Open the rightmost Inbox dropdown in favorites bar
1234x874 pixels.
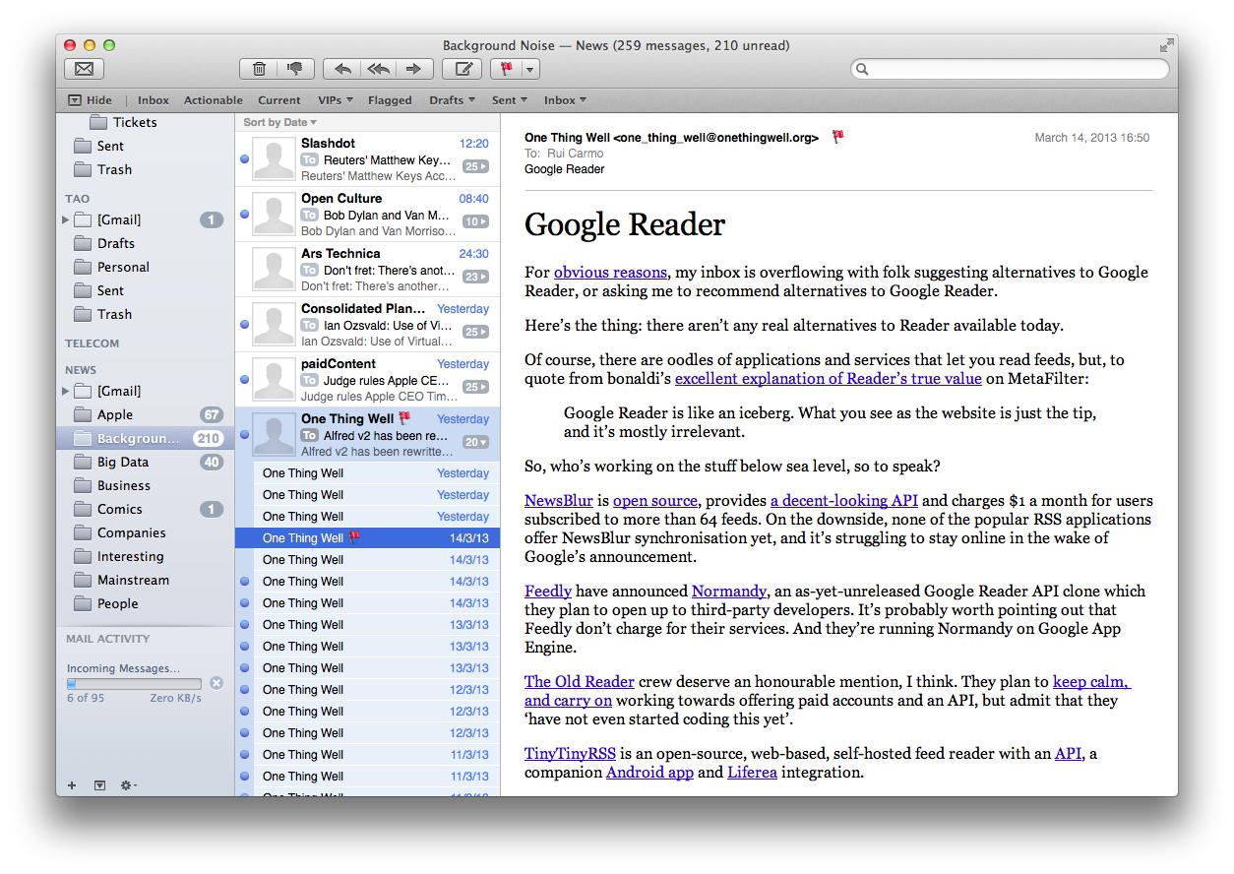(565, 99)
